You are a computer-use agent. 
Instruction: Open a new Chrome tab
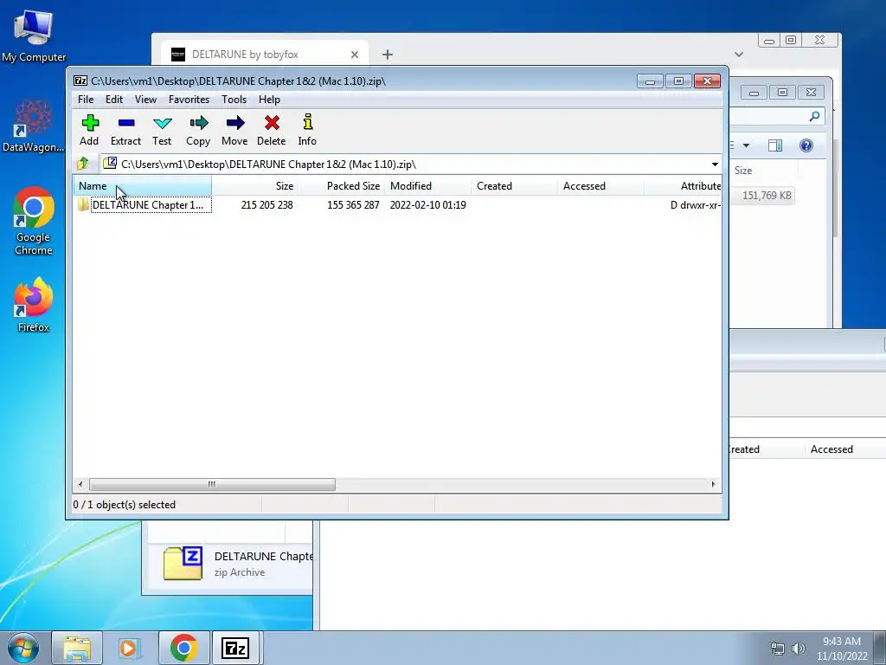click(387, 55)
